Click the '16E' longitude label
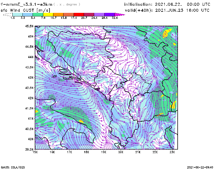Screen dimensions: 219x169 point(52,152)
